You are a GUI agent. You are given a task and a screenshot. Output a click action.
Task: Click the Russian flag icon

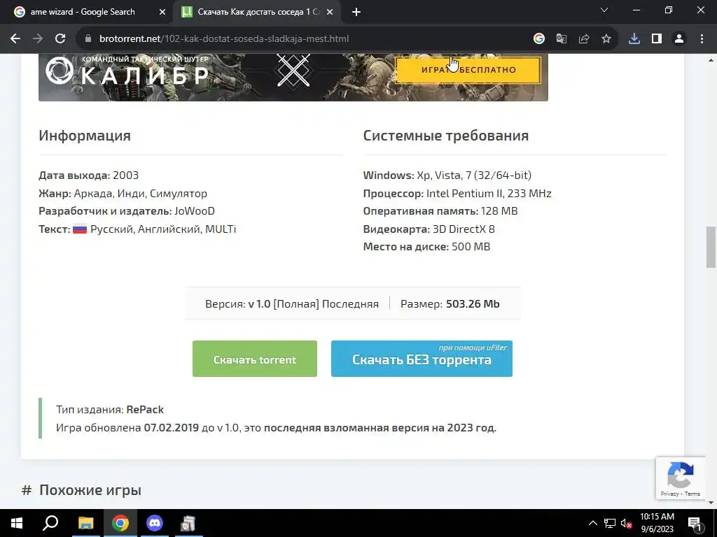tap(80, 229)
